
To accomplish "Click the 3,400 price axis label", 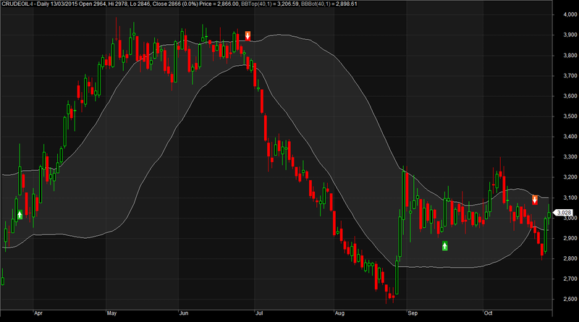I will tap(570, 137).
